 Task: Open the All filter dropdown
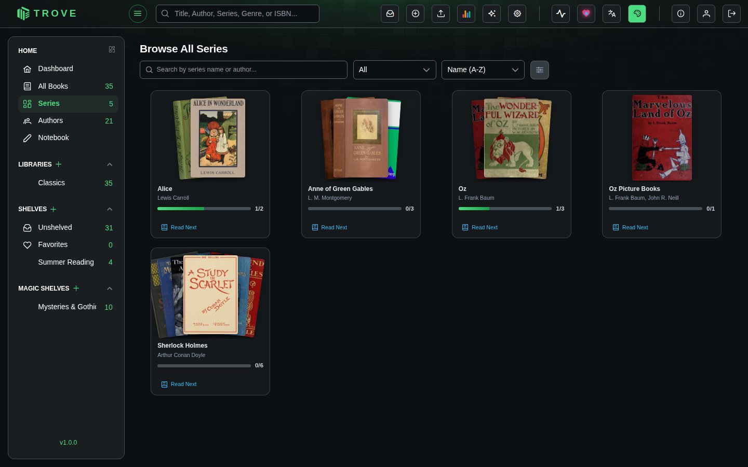(395, 70)
